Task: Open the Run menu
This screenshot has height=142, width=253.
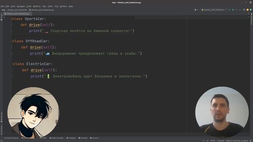Action: (x=44, y=6)
